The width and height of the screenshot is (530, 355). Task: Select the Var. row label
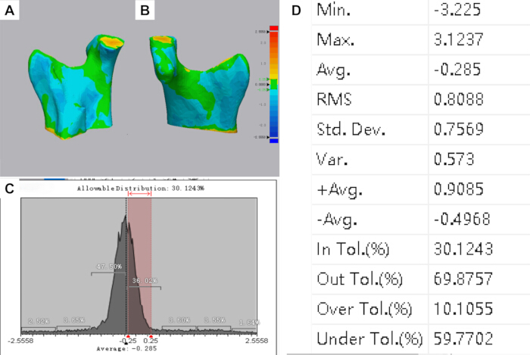[332, 159]
